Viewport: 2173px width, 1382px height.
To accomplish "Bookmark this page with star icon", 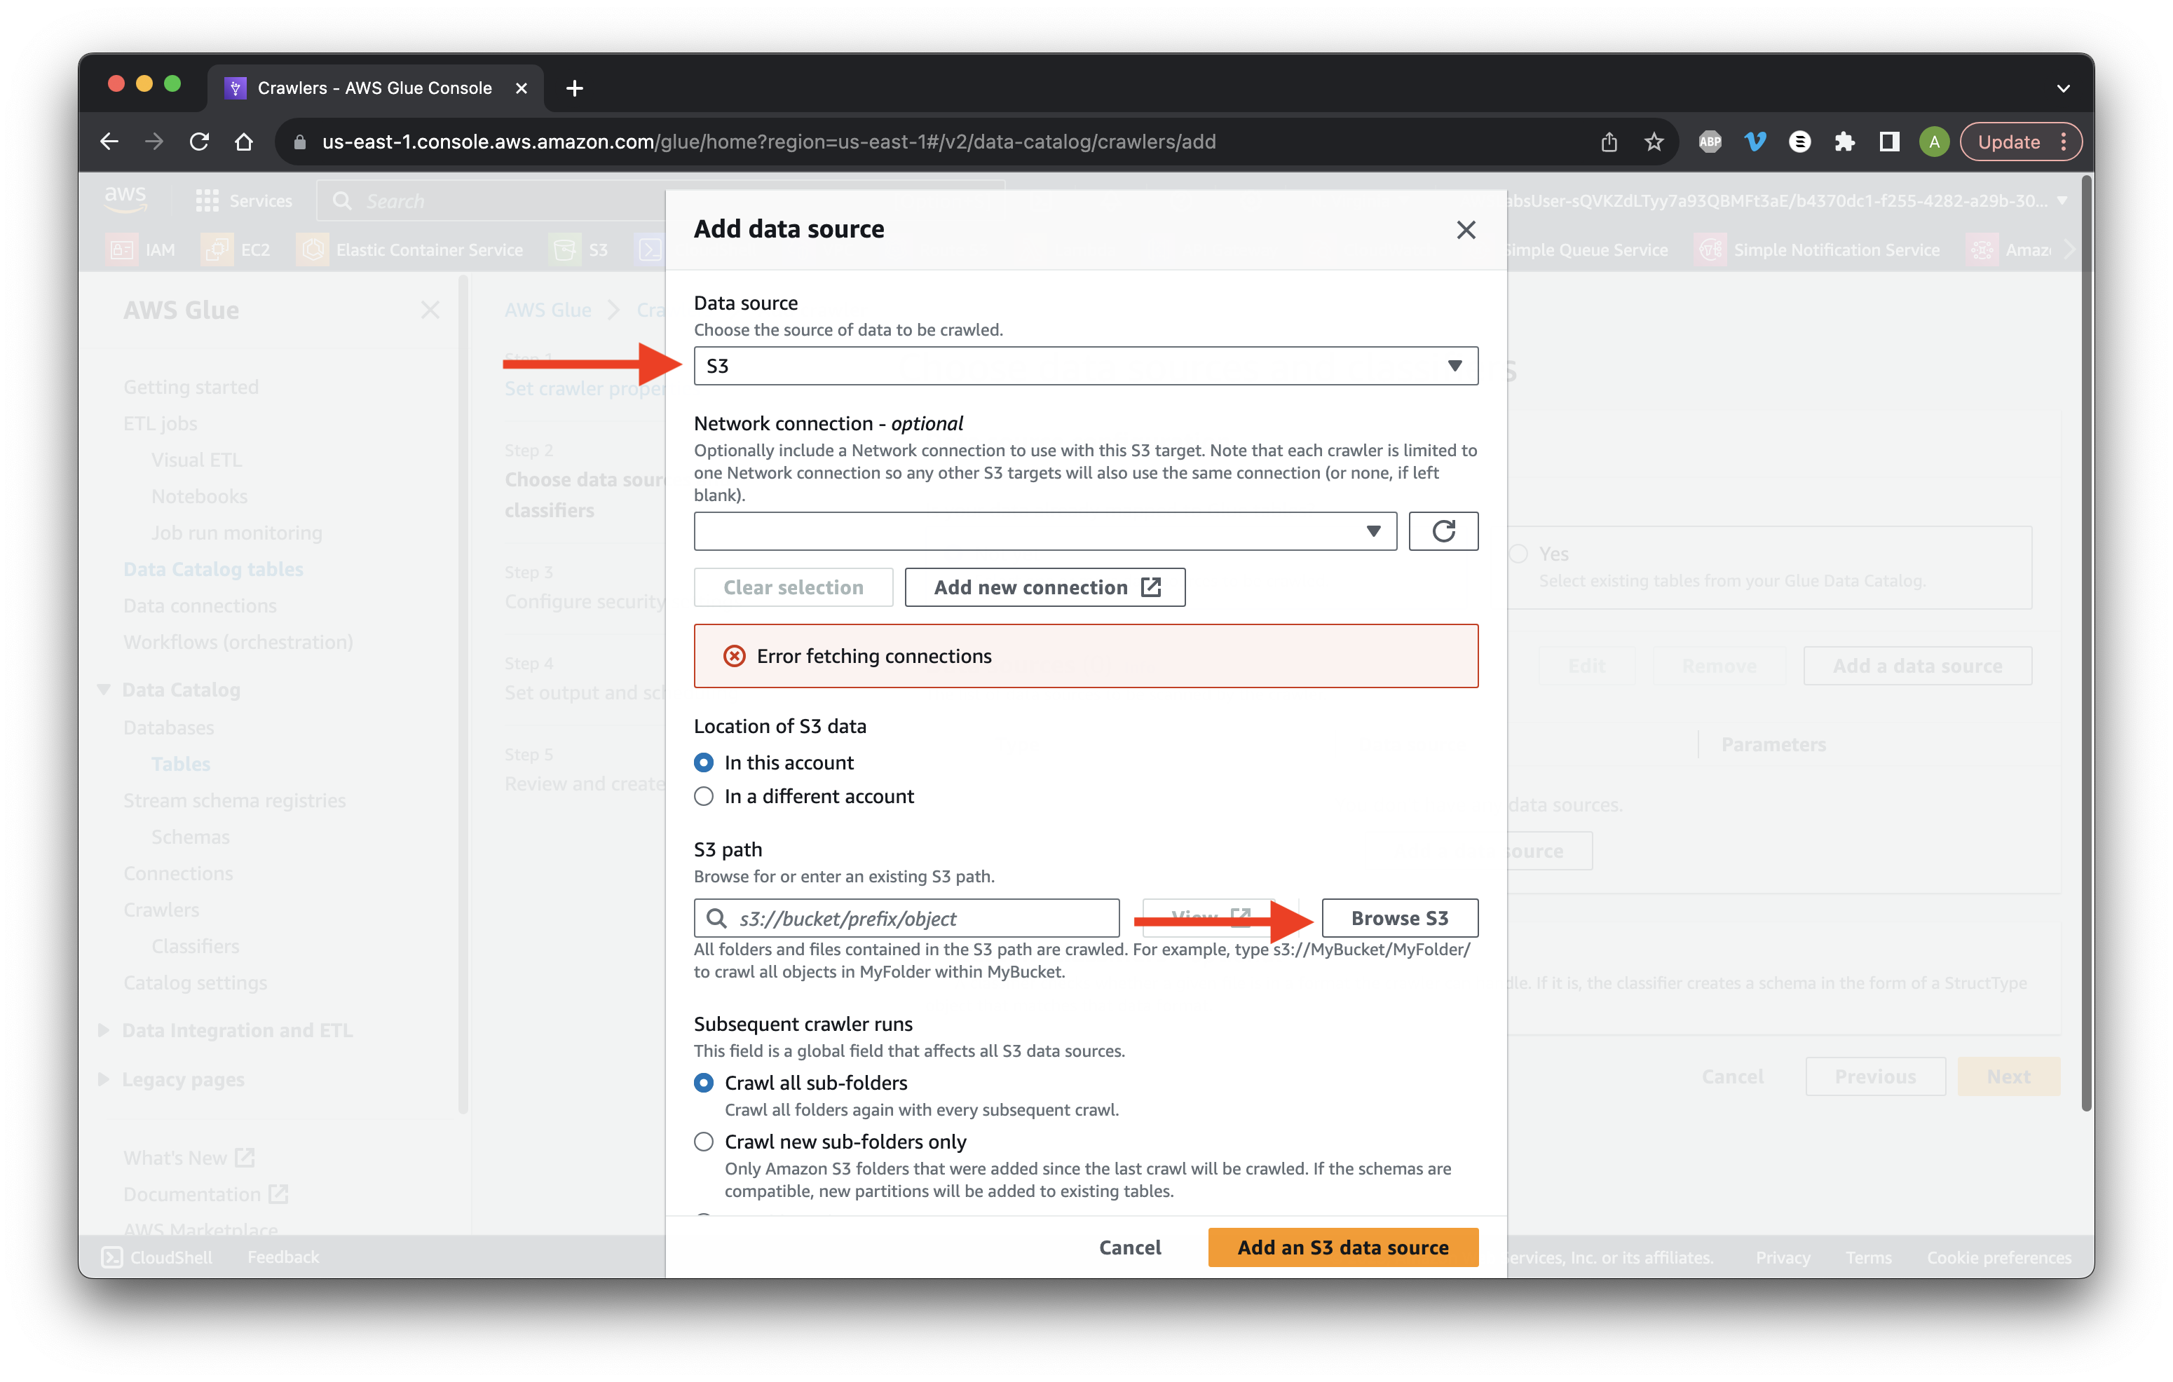I will point(1653,142).
